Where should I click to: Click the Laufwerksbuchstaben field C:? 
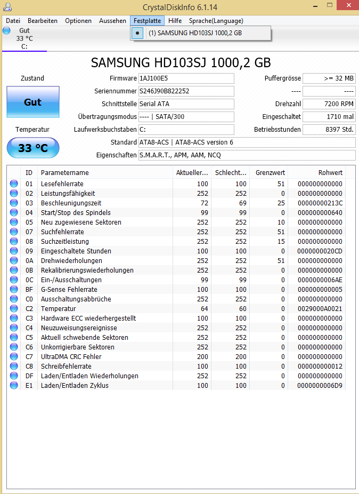pos(186,130)
